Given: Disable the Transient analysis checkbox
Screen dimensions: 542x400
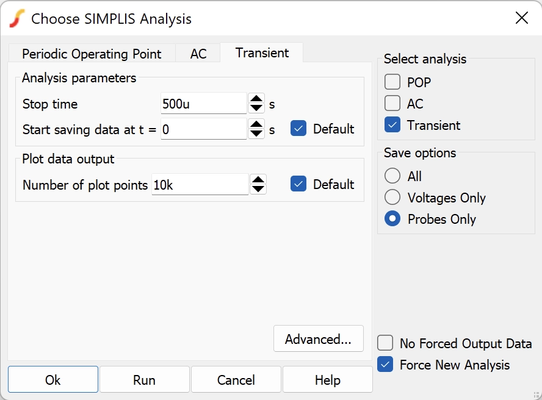Looking at the screenshot, I should click(x=392, y=125).
